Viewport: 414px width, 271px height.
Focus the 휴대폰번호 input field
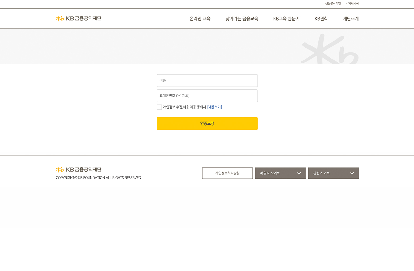(207, 96)
